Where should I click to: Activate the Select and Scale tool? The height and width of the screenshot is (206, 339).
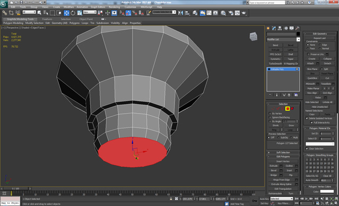tap(80, 13)
